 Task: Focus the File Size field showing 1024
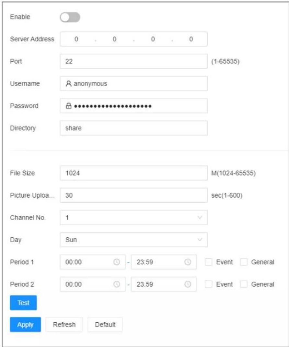pyautogui.click(x=133, y=173)
